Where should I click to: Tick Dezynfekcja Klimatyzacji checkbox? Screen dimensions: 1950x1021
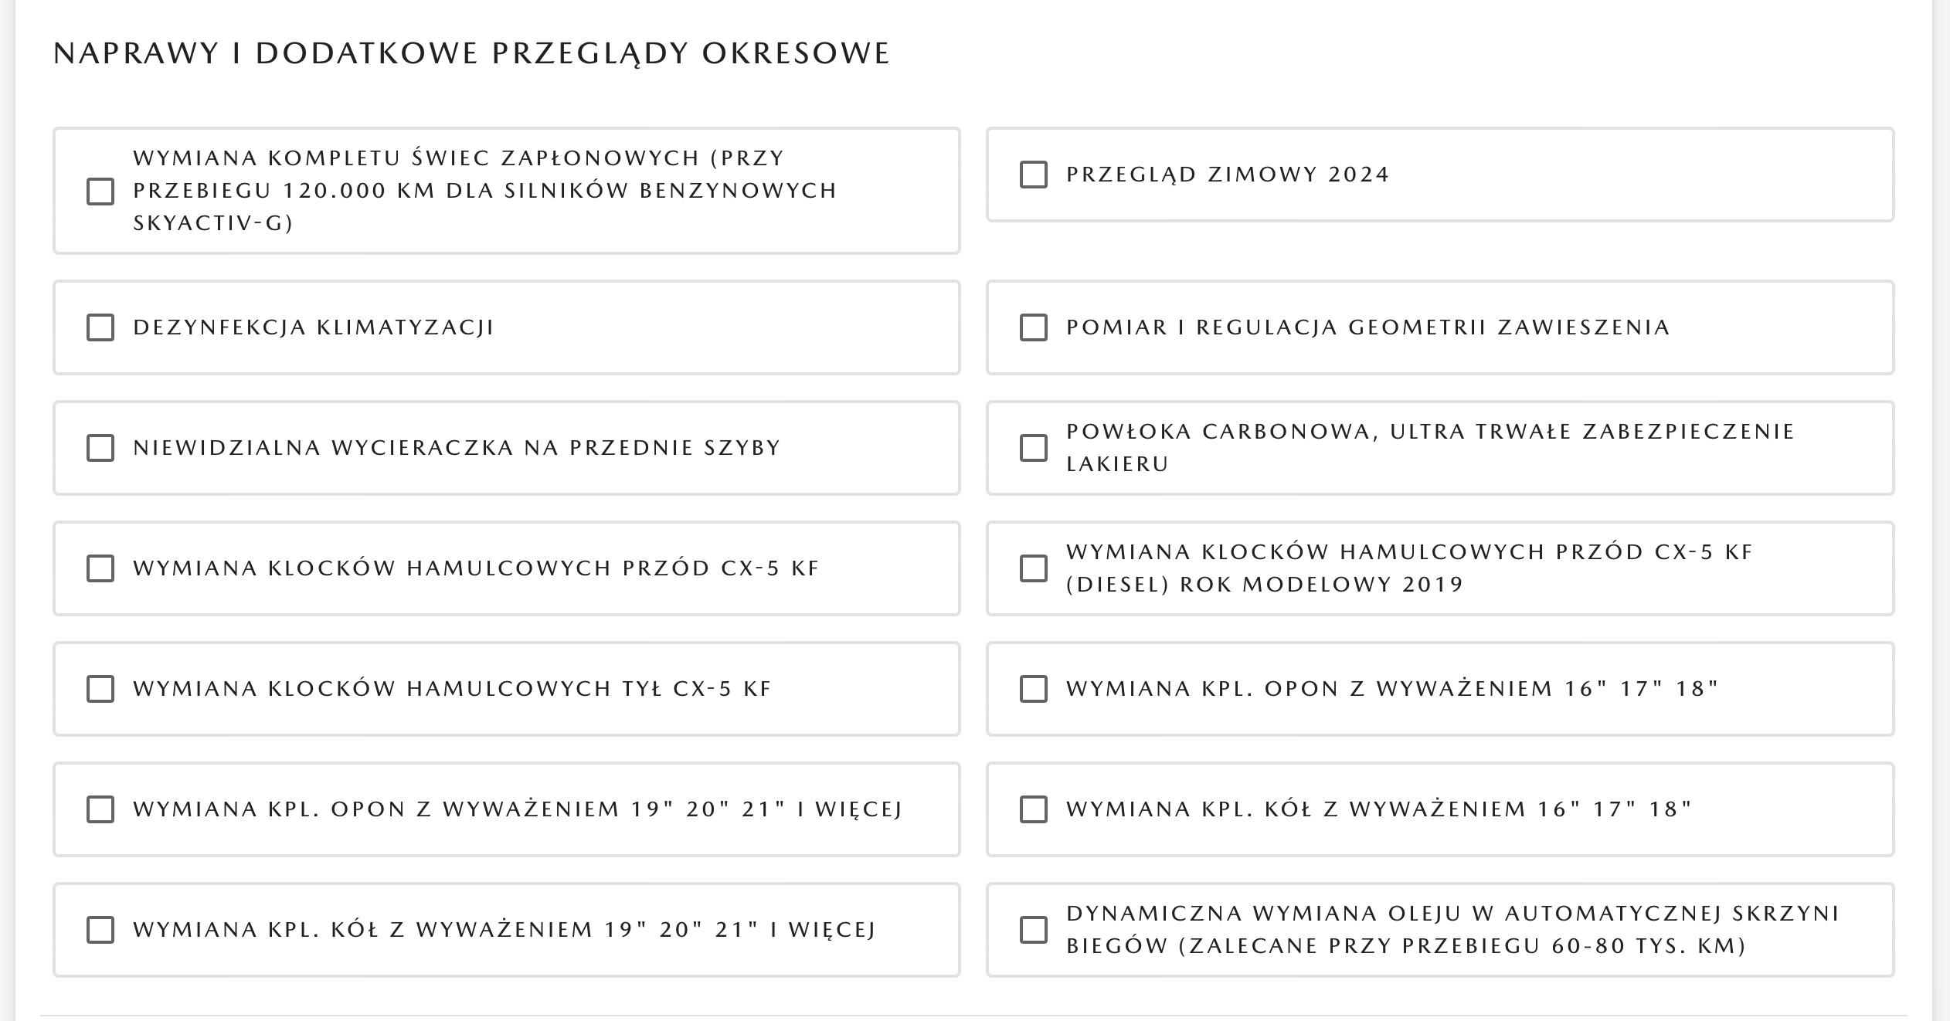point(100,327)
